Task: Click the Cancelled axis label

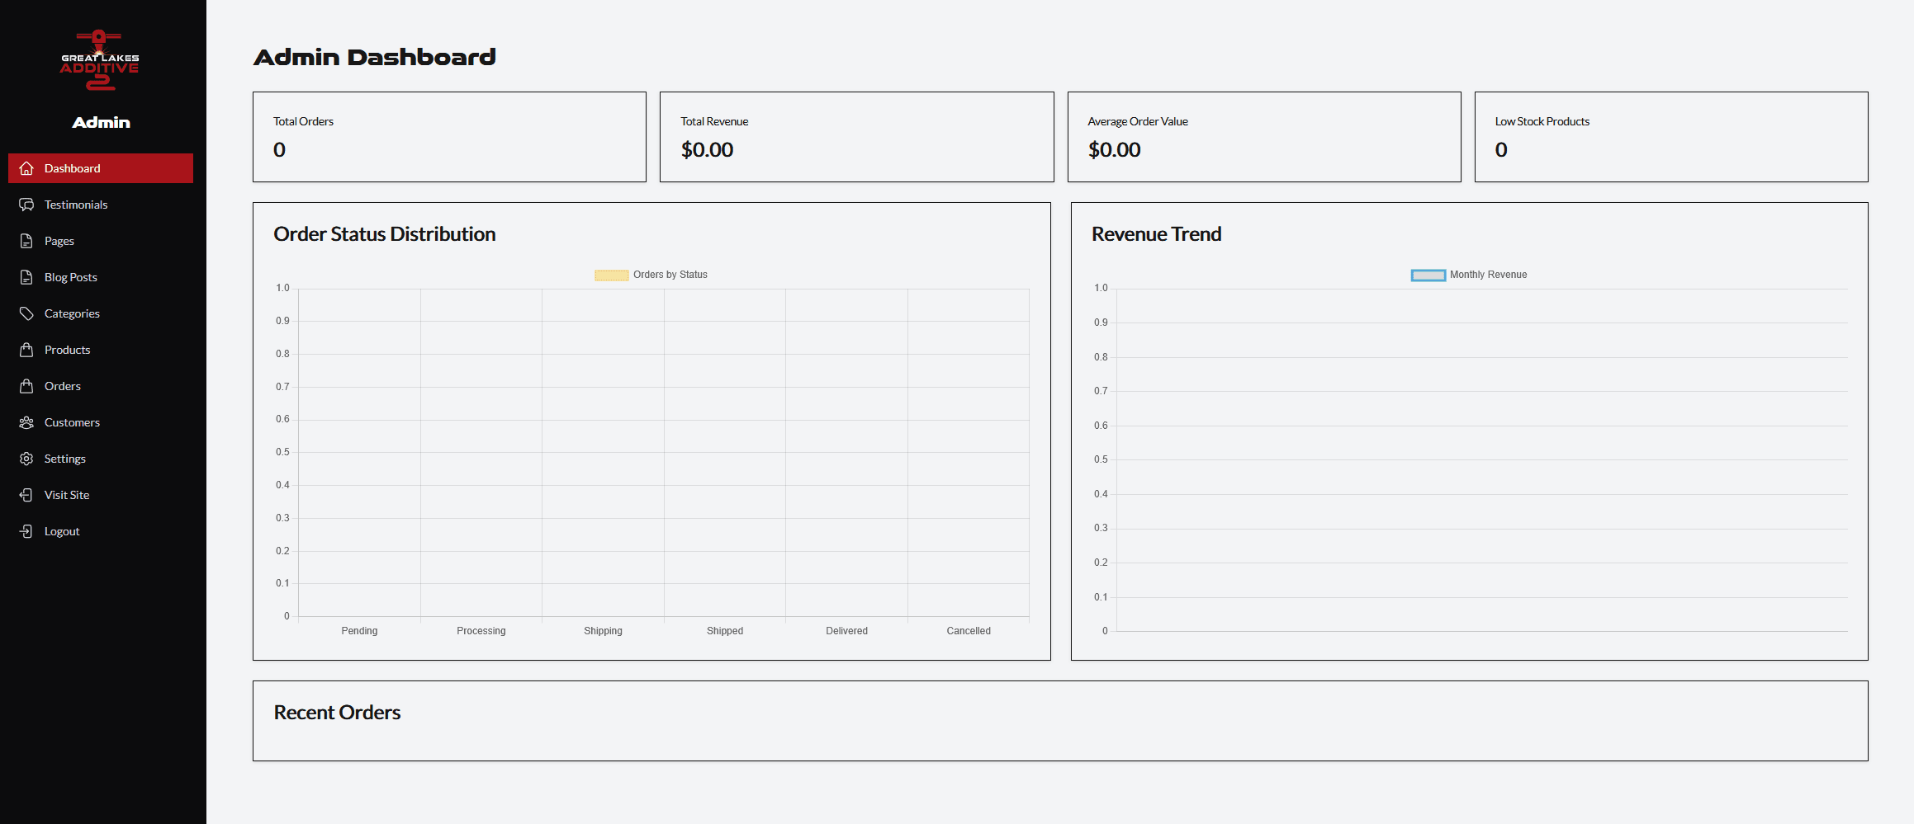Action: coord(969,631)
